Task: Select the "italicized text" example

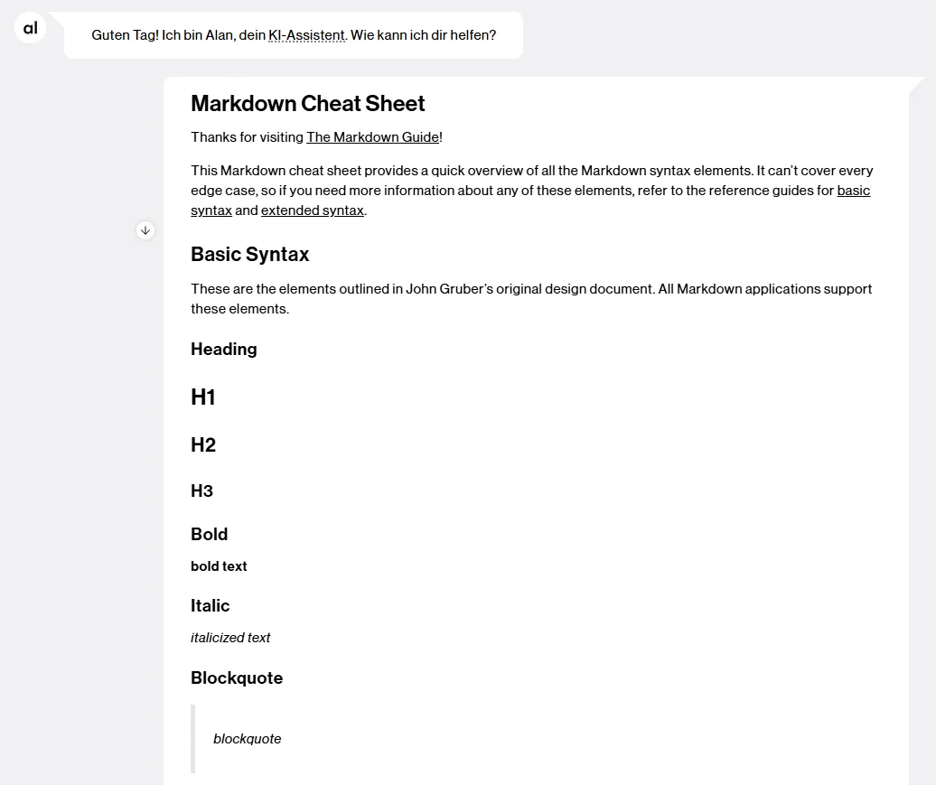Action: tap(230, 638)
